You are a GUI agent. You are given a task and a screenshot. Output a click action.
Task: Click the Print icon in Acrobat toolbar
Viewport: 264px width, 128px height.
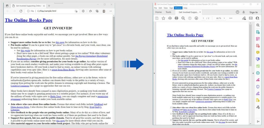coord(176,18)
